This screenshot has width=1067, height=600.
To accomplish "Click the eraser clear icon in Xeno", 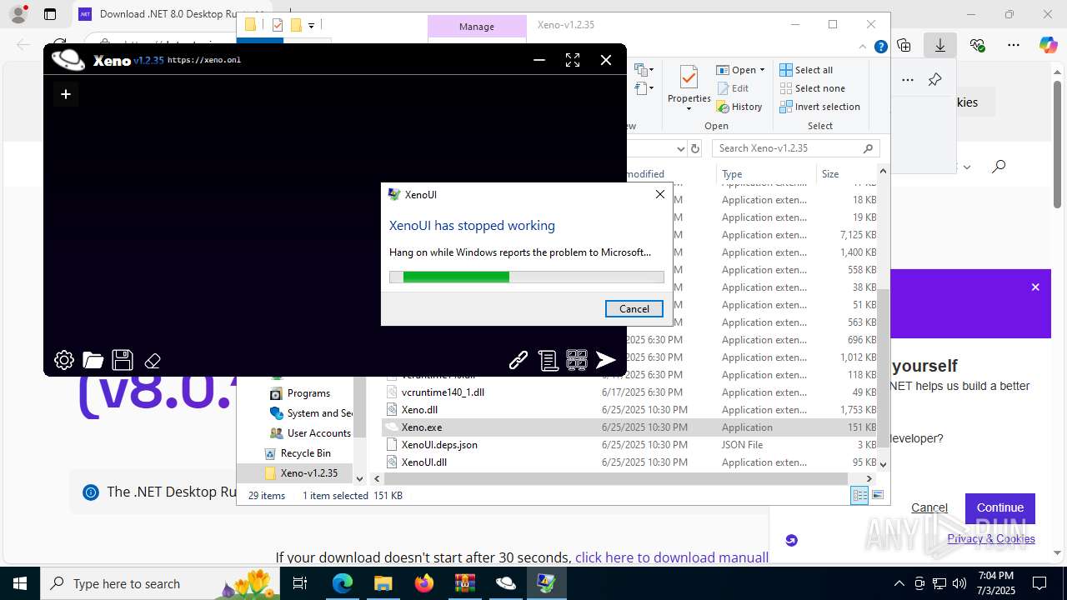I will (x=153, y=361).
